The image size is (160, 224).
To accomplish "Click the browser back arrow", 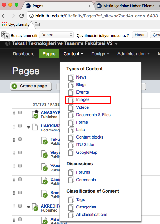I will 4,16.
